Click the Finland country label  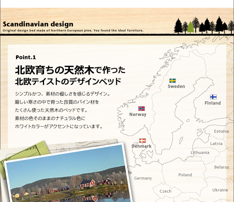(x=213, y=103)
